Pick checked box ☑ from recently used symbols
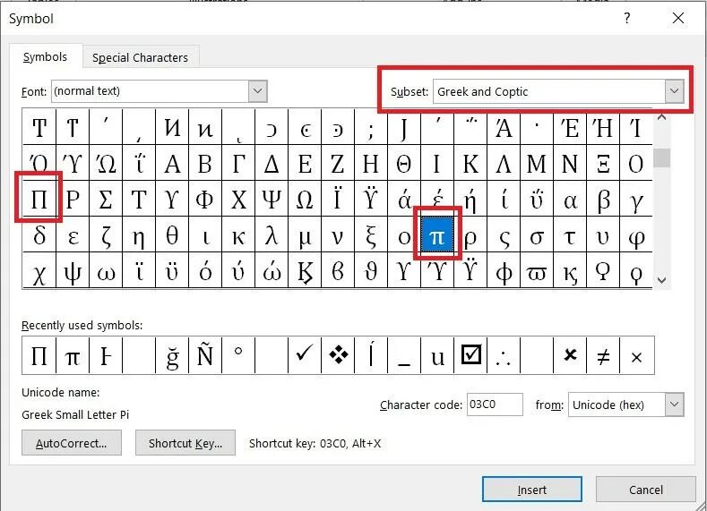707x511 pixels. point(470,355)
